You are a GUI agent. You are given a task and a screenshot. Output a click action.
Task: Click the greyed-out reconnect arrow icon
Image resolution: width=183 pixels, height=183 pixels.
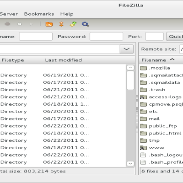pyautogui.click(x=32, y=24)
